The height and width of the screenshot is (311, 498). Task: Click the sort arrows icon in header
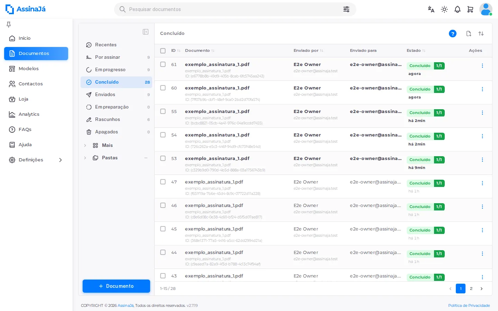pos(481,34)
